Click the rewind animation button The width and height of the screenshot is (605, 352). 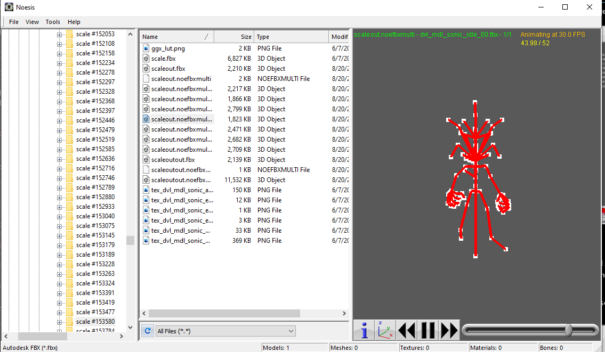pyautogui.click(x=406, y=330)
